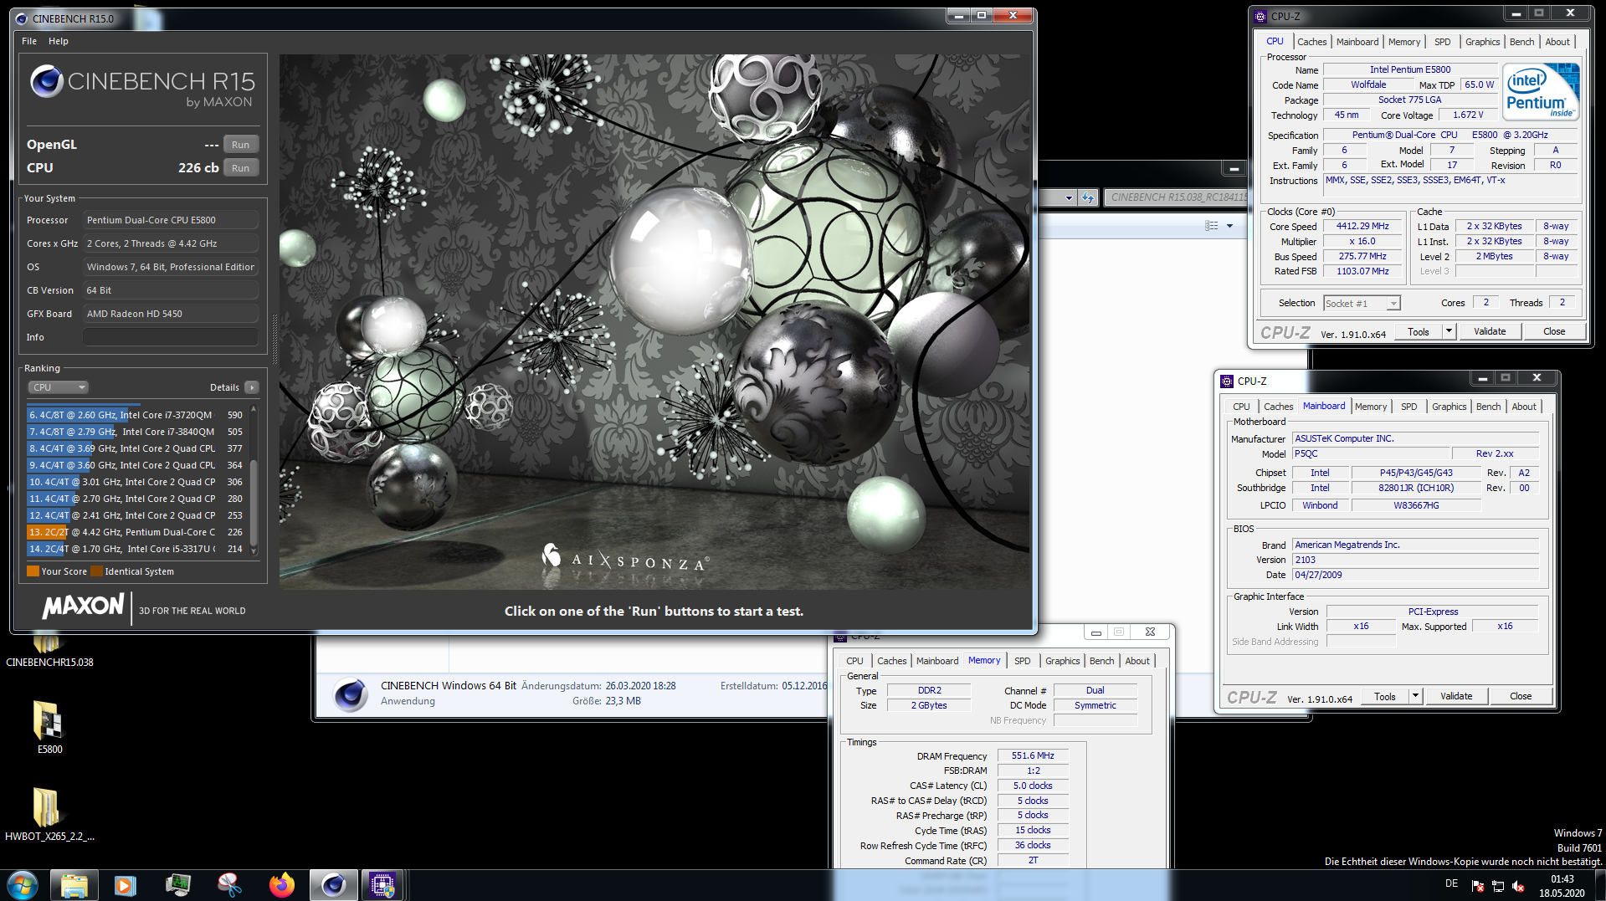1606x901 pixels.
Task: Expand the Details arrow in Ranking panel
Action: [x=252, y=387]
